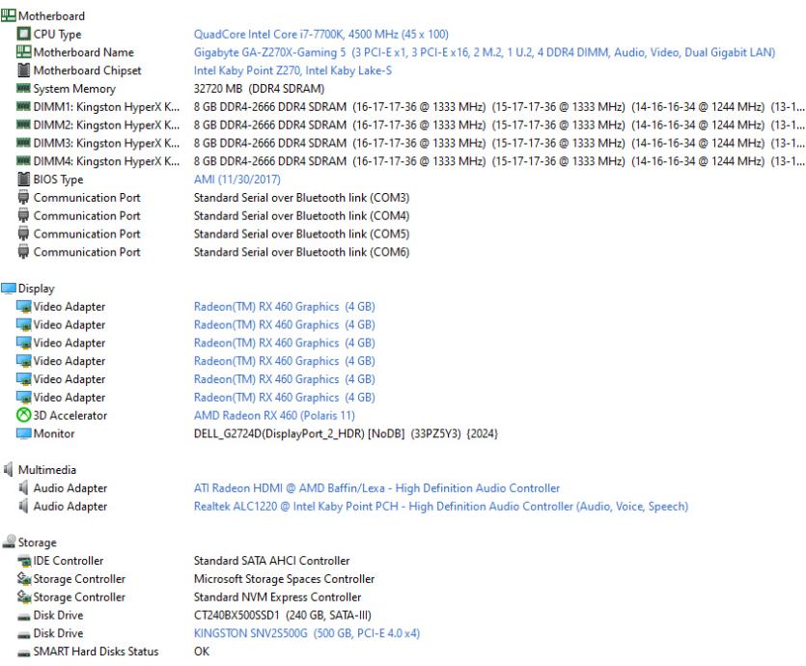
Task: Click the Storage section header icon
Action: coord(9,541)
